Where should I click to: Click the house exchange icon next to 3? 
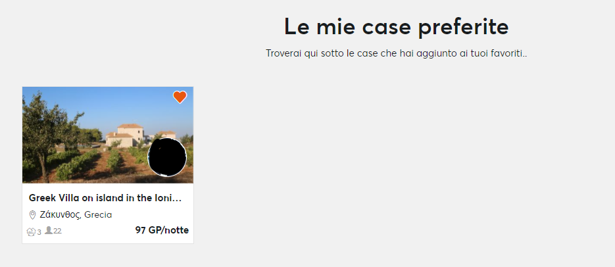pos(31,231)
